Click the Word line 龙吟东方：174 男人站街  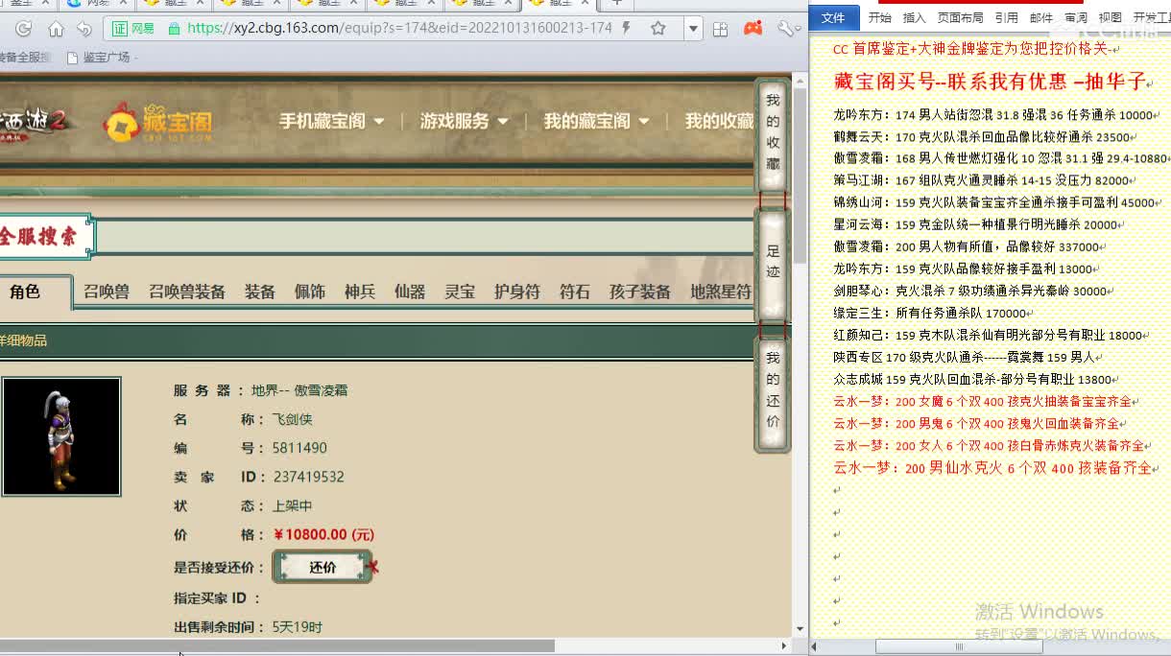coord(994,115)
